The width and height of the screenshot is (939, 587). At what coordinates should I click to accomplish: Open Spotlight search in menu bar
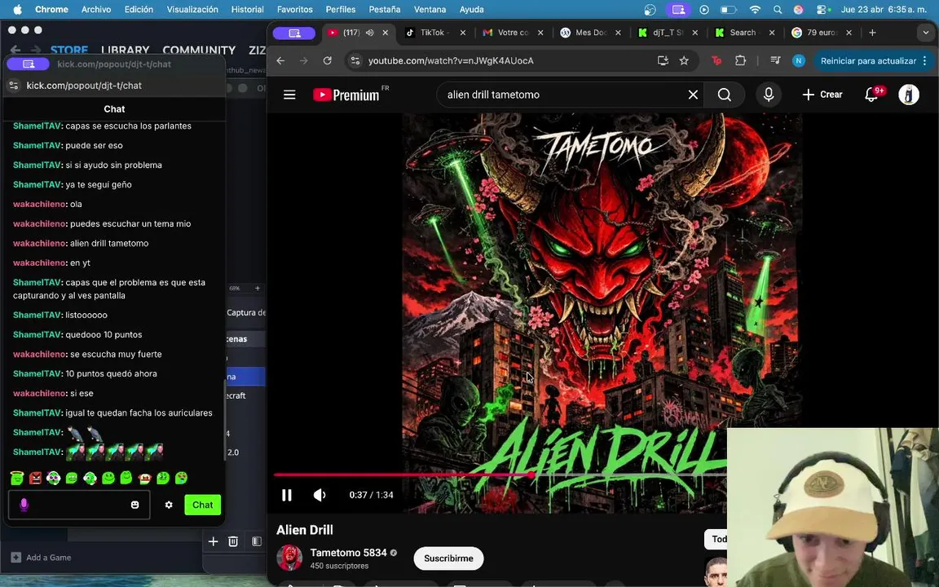(778, 10)
